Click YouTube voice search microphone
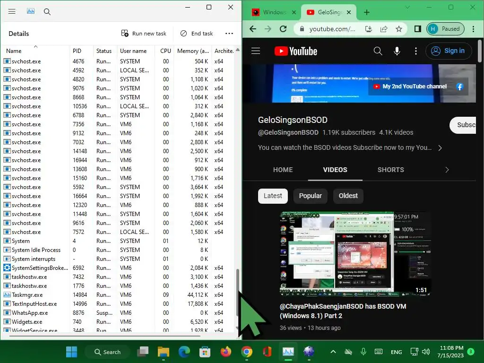This screenshot has height=363, width=484. tap(397, 51)
